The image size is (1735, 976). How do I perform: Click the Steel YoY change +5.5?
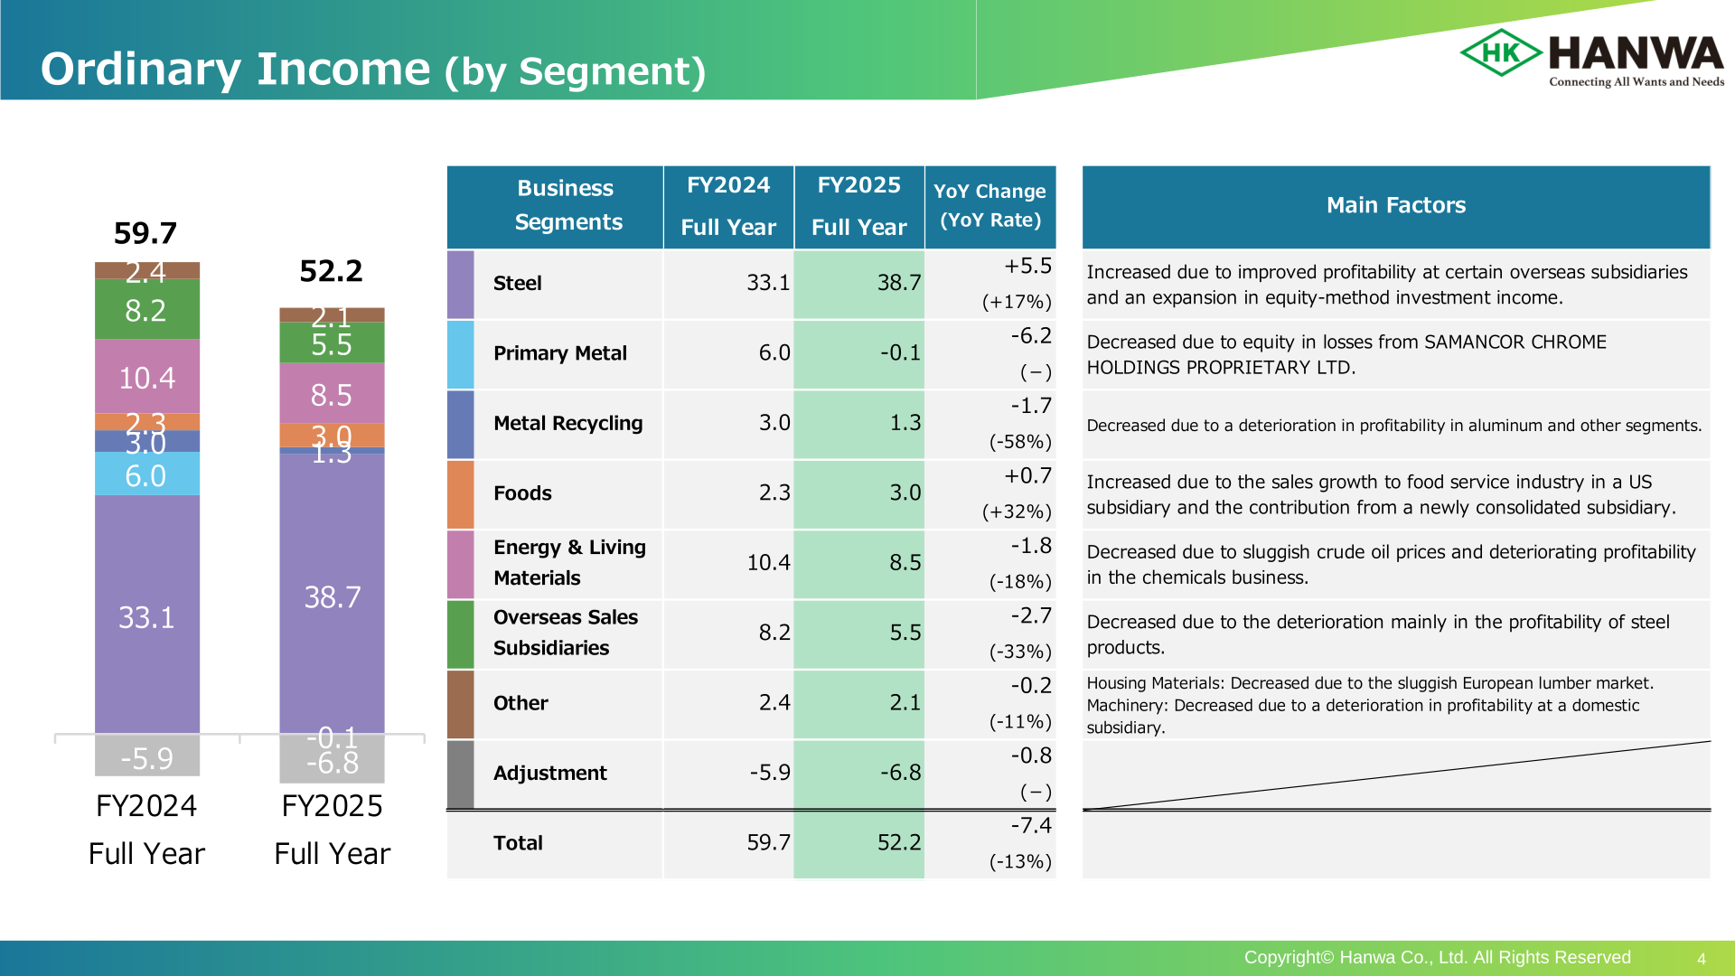tap(1028, 267)
